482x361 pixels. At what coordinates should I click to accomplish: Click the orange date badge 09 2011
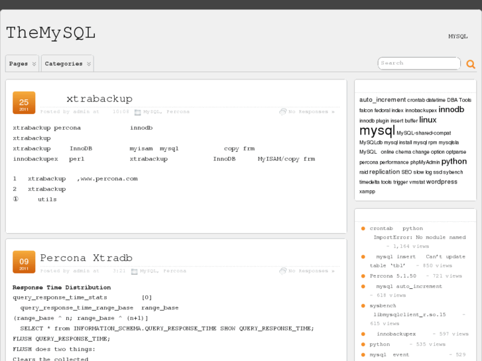tap(24, 262)
